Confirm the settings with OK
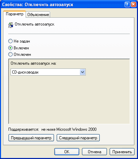This screenshot has width=138, height=159. (67, 152)
